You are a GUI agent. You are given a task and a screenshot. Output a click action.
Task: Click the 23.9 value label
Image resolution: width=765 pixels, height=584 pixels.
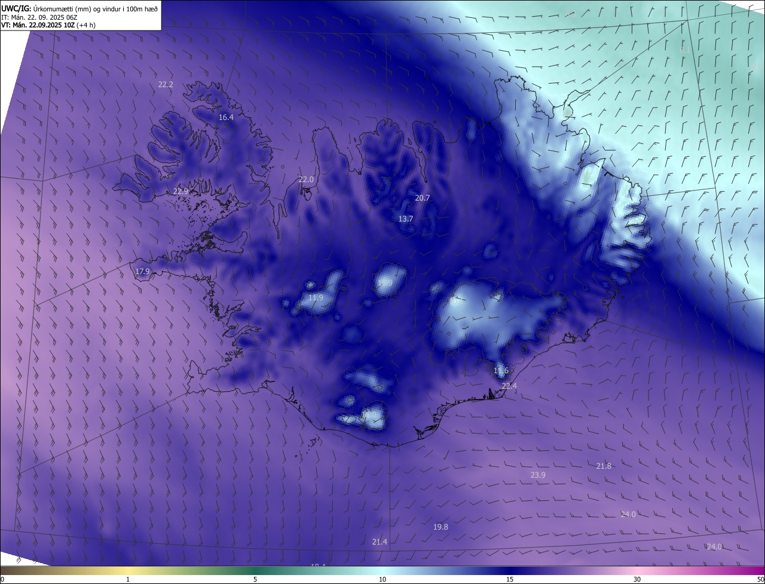click(x=538, y=475)
